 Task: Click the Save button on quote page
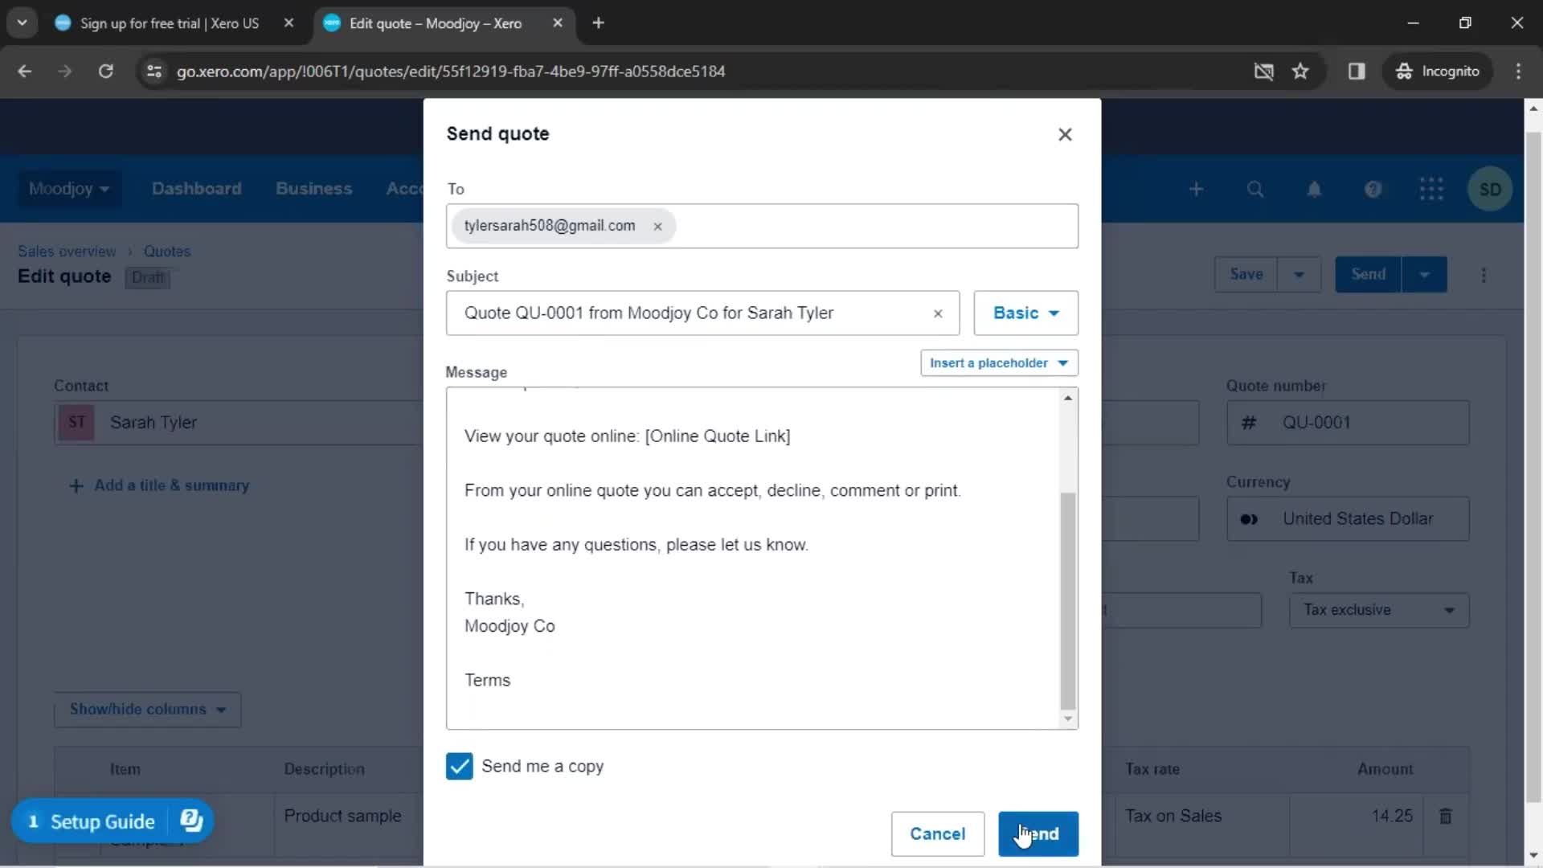click(x=1246, y=274)
